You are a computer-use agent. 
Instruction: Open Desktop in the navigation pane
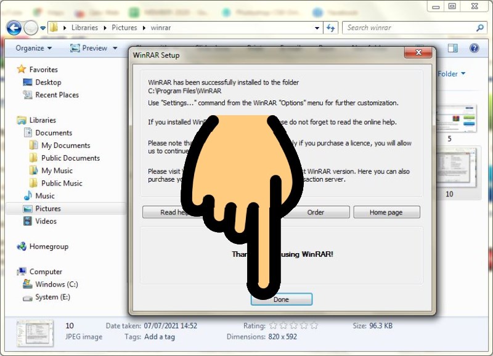48,83
